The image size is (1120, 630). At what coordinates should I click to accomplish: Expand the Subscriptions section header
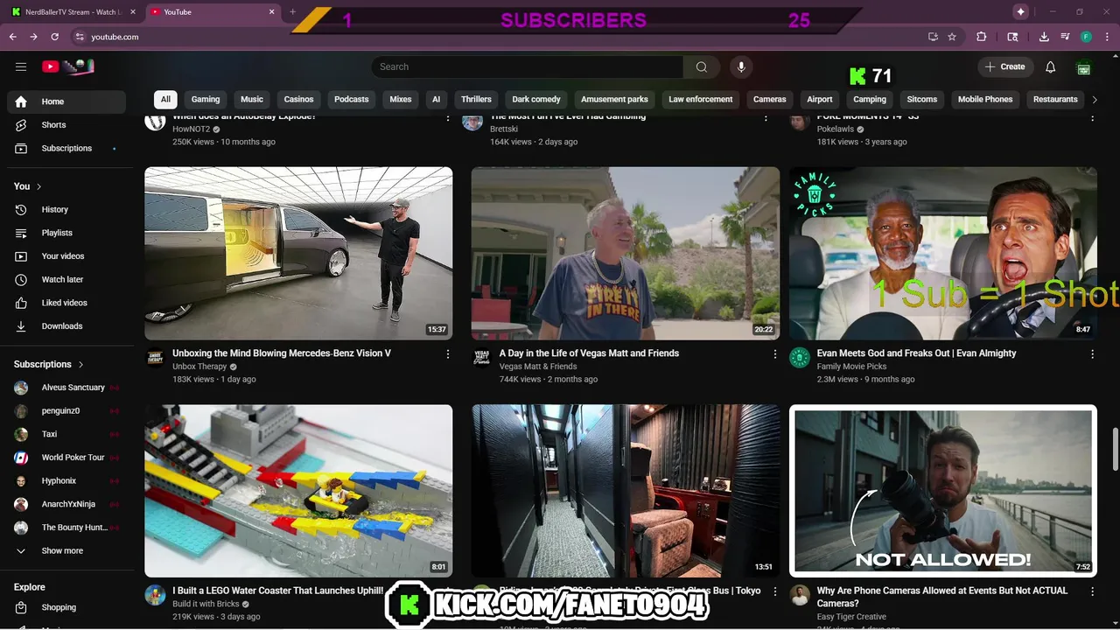tap(49, 364)
